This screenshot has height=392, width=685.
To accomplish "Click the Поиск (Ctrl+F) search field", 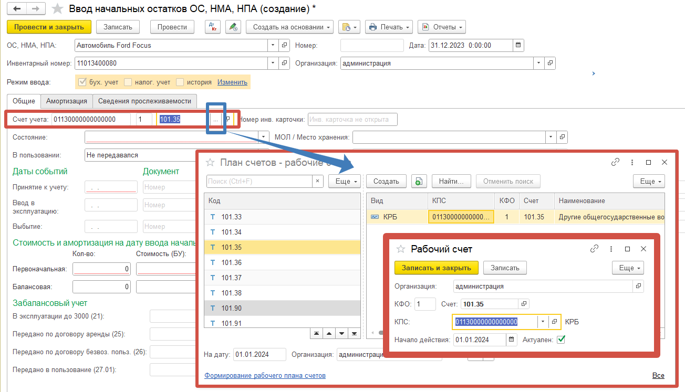I will 260,181.
